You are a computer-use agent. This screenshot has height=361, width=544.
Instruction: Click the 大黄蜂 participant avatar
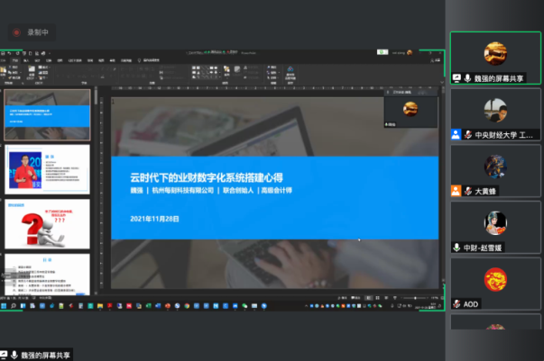pos(495,166)
